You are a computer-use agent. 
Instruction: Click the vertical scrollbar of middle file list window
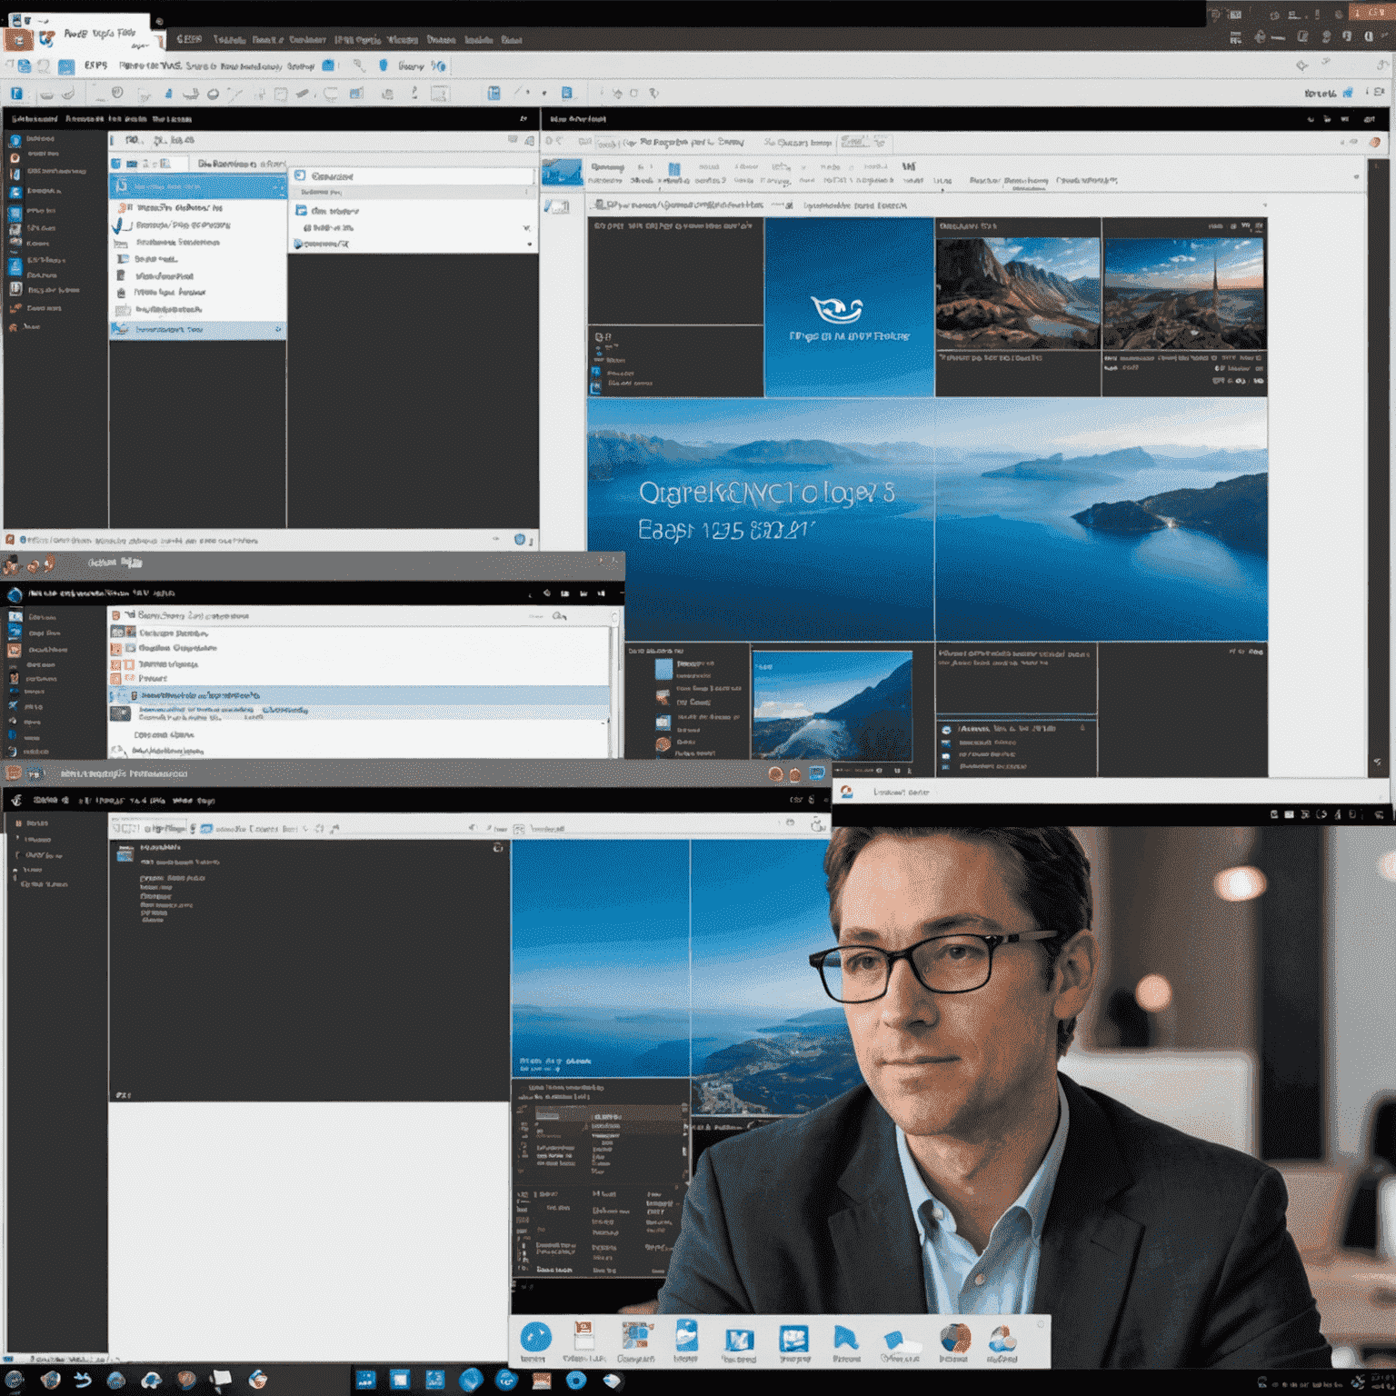pos(614,682)
